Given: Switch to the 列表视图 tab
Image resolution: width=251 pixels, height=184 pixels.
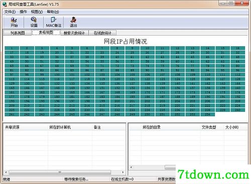Looking at the screenshot, I should pos(18,33).
